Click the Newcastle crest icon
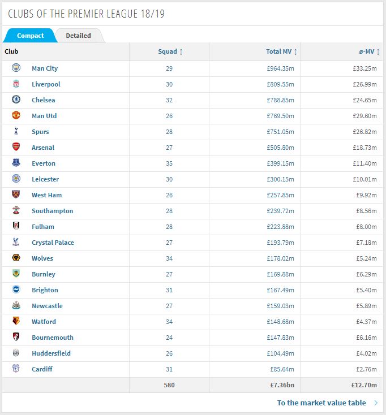This screenshot has height=415, width=386. [x=16, y=305]
